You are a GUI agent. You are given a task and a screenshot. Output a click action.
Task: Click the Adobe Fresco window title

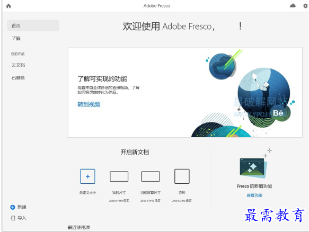click(157, 6)
